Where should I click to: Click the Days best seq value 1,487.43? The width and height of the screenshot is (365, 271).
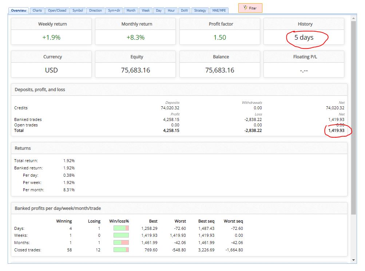coord(206,228)
